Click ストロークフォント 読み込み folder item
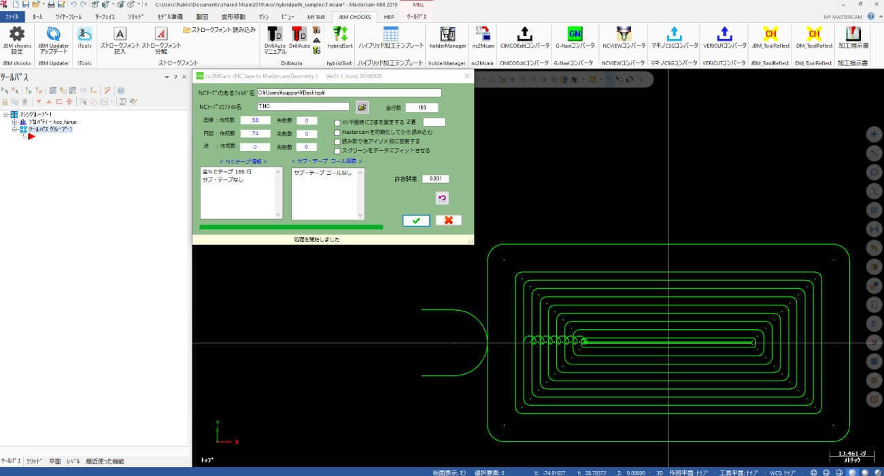884x476 pixels. pyautogui.click(x=220, y=30)
